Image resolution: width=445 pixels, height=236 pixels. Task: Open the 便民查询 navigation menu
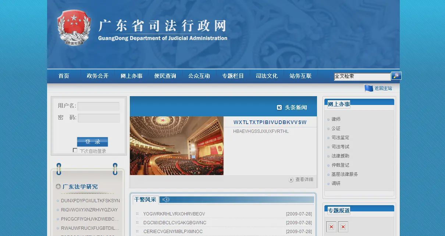tap(165, 76)
